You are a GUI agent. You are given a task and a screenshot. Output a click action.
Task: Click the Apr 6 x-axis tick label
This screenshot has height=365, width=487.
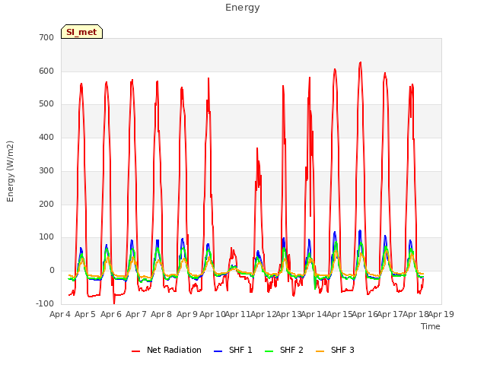pyautogui.click(x=111, y=314)
